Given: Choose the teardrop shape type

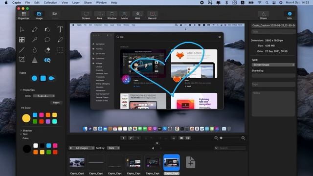Looking at the screenshot, I should point(52,78).
